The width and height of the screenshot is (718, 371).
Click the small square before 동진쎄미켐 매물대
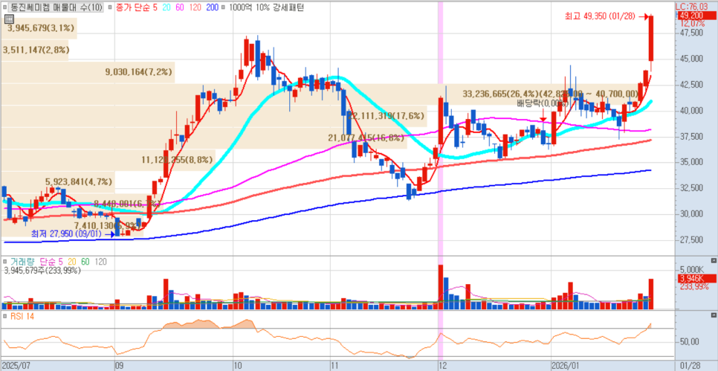pos(5,7)
